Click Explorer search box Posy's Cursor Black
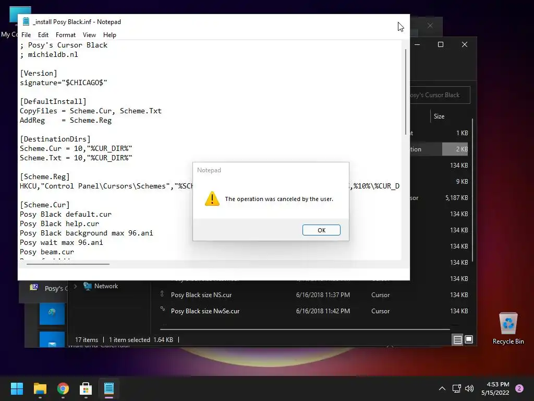The image size is (534, 401). (x=440, y=95)
